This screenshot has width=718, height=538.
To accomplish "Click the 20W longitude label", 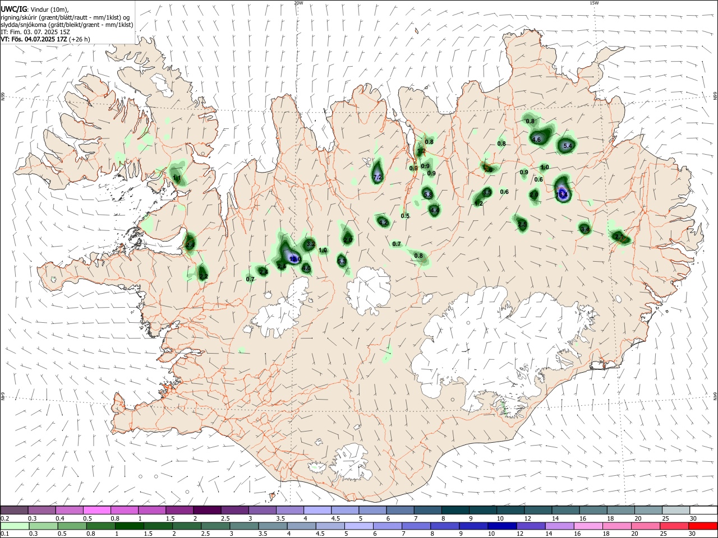I will tap(298, 3).
